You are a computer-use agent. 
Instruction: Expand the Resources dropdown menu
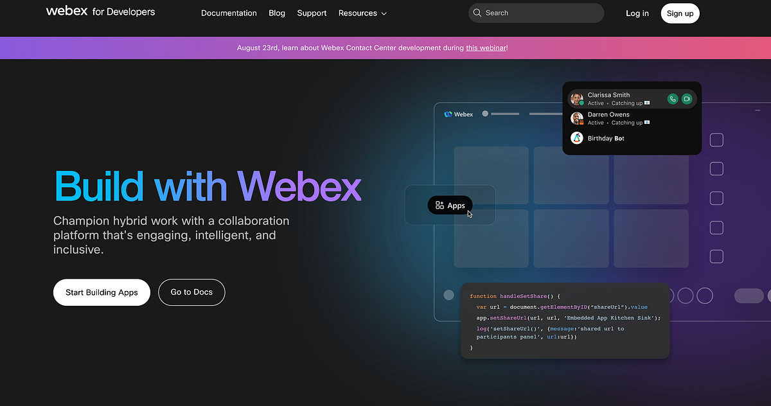(x=362, y=13)
